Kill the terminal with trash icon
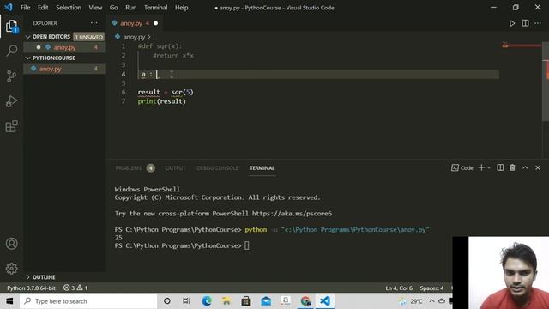This screenshot has height=309, width=549. point(512,168)
